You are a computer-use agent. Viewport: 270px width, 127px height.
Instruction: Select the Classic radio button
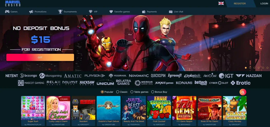tap(118, 92)
